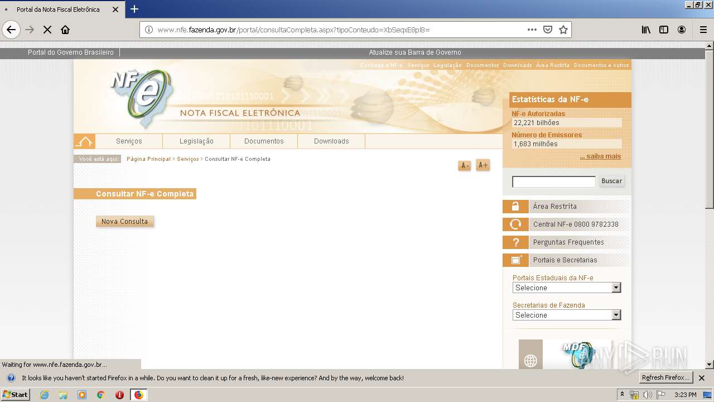Open Serviços menu
This screenshot has width=714, height=402.
click(129, 141)
